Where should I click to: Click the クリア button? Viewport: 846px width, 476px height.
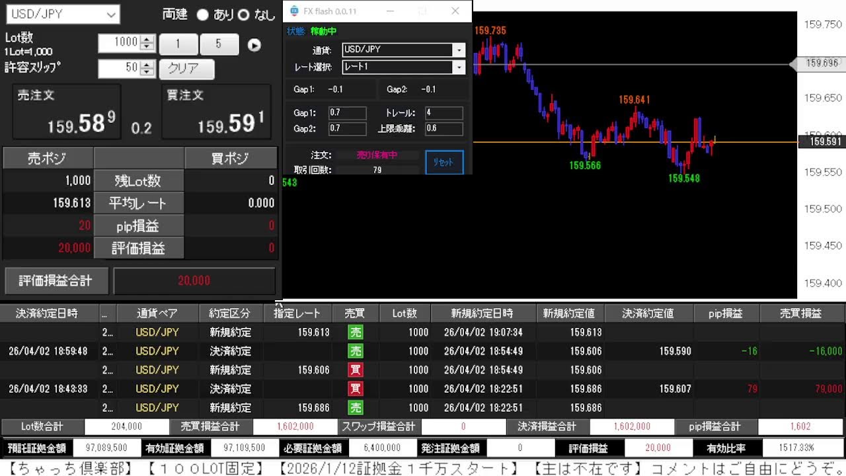pyautogui.click(x=186, y=69)
